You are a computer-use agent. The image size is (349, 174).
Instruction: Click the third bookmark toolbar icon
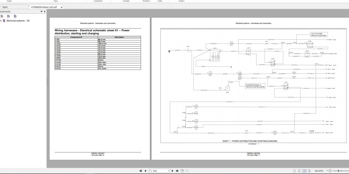(x=15, y=16)
